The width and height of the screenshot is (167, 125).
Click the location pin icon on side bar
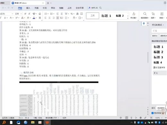tap(144, 23)
